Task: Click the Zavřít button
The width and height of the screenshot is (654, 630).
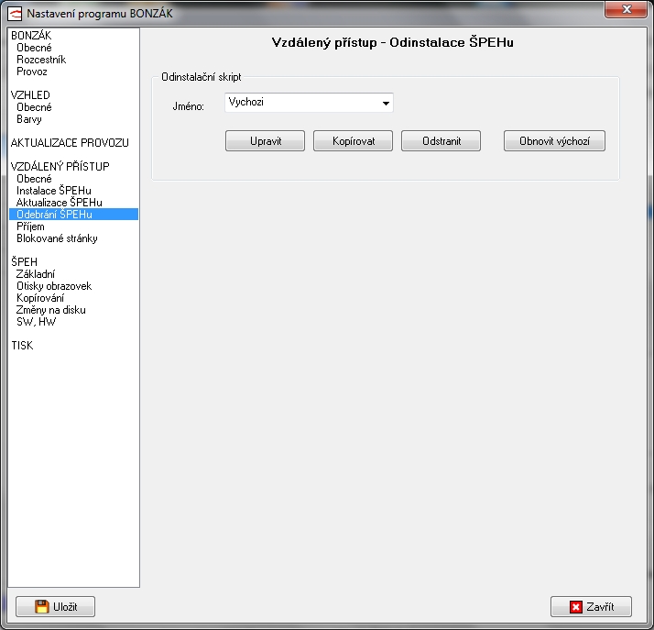Action: click(x=591, y=607)
